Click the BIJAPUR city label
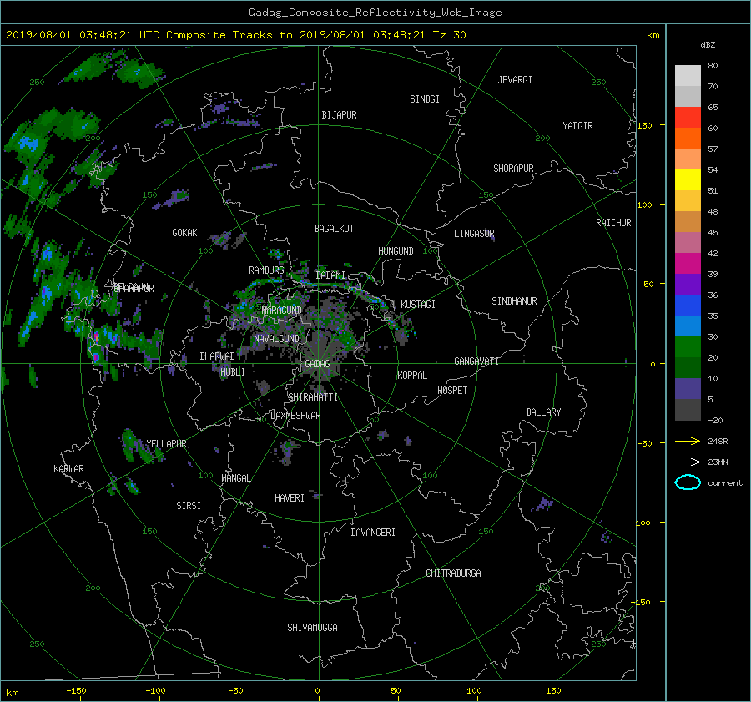Screen dimensions: 751x702 (339, 115)
